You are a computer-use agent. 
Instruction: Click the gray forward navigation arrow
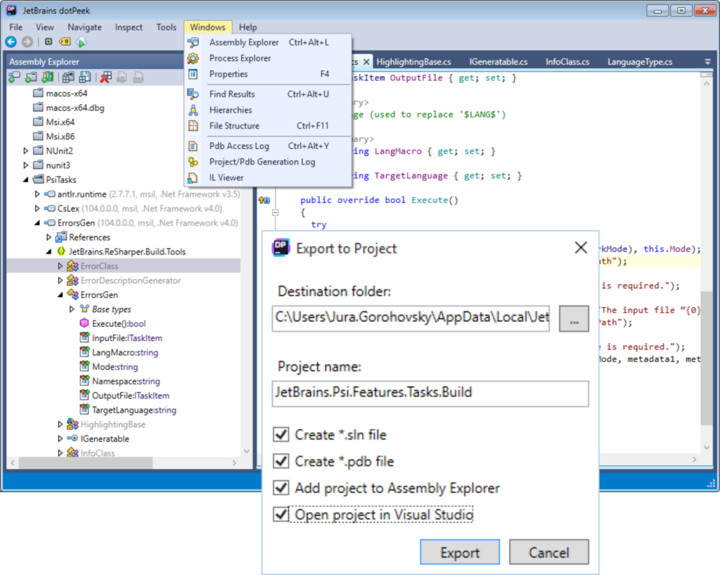point(27,42)
